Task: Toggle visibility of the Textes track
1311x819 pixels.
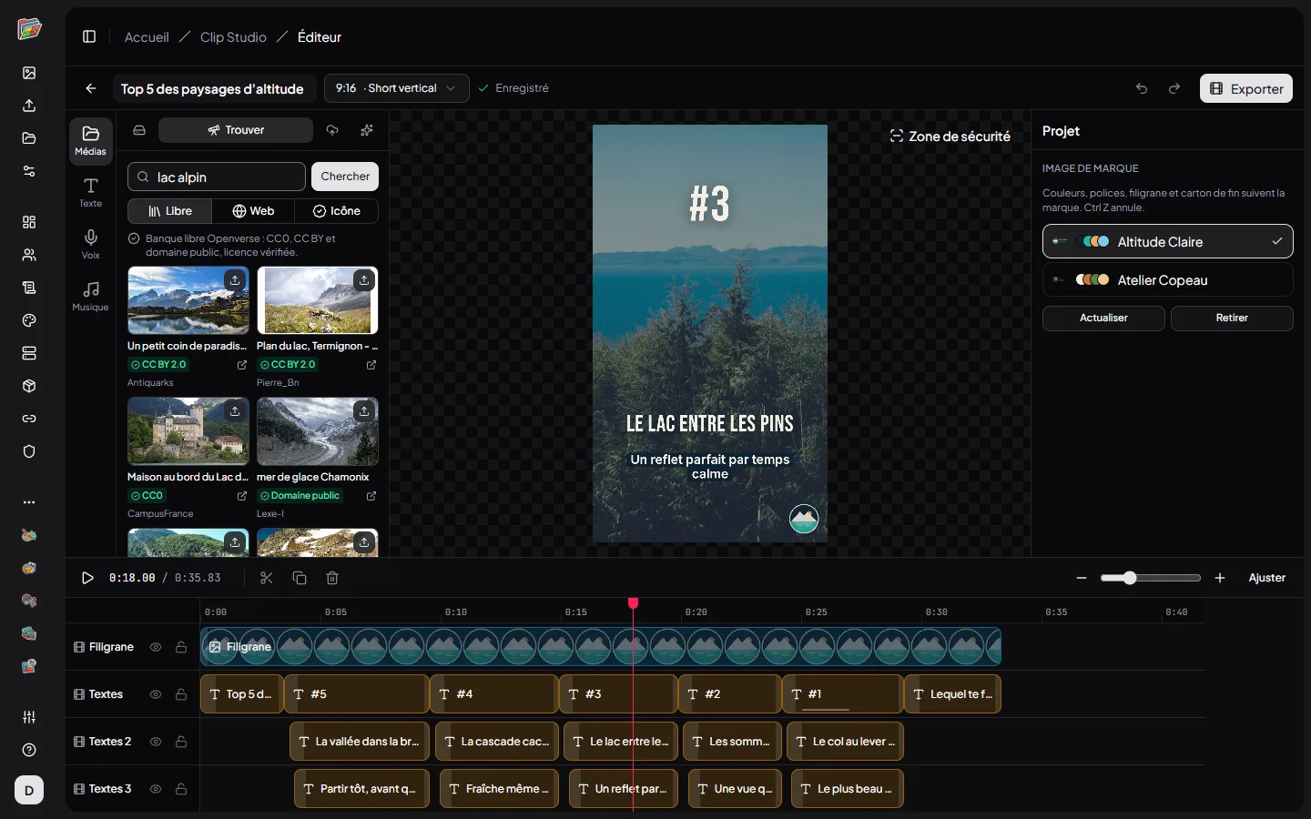Action: pos(156,694)
